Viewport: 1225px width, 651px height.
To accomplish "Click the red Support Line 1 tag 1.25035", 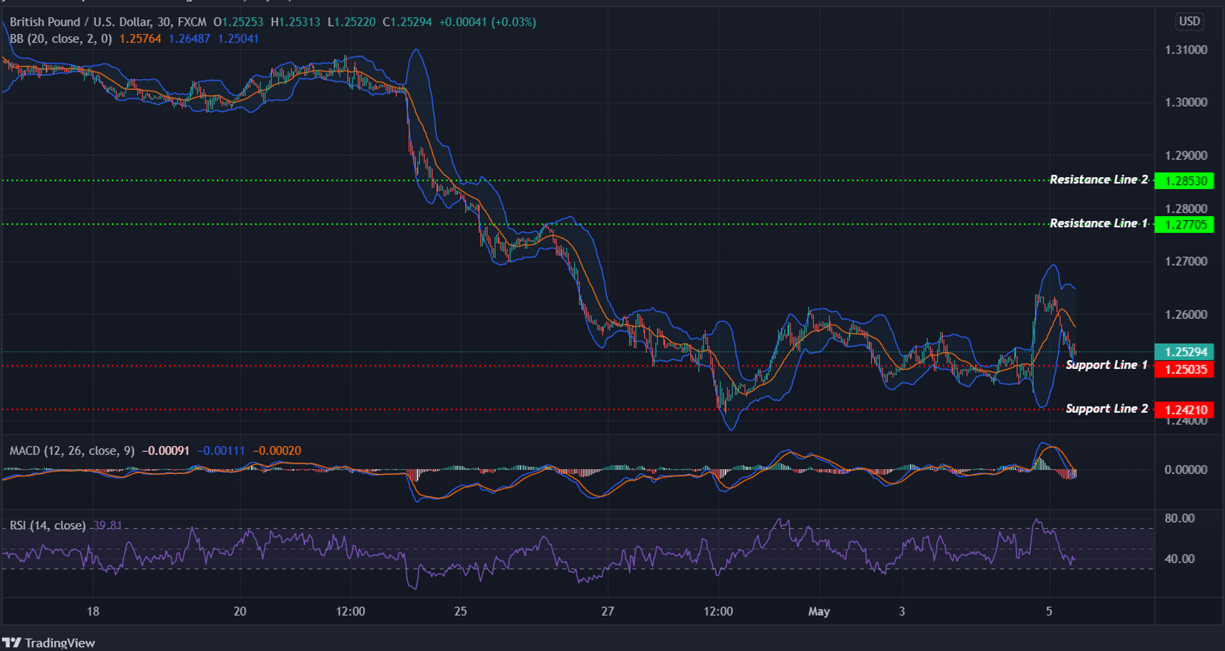I will tap(1185, 370).
